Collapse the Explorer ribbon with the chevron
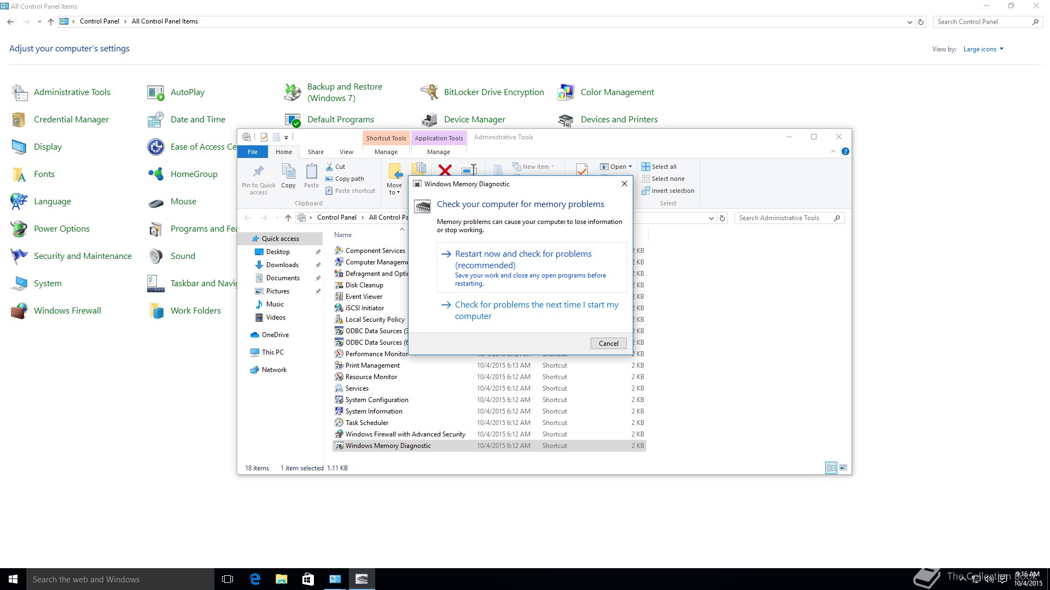The image size is (1050, 590). (833, 151)
